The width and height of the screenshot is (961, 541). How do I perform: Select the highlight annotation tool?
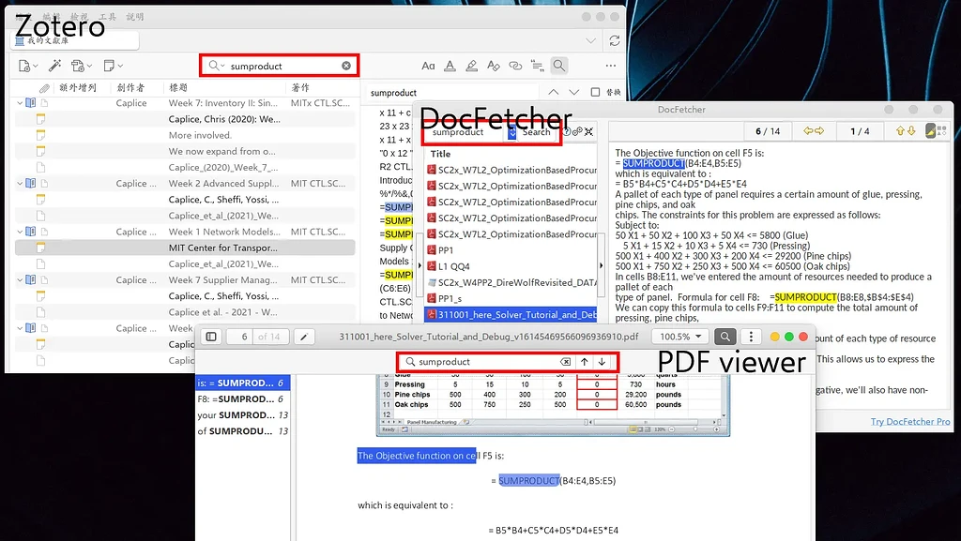point(471,66)
